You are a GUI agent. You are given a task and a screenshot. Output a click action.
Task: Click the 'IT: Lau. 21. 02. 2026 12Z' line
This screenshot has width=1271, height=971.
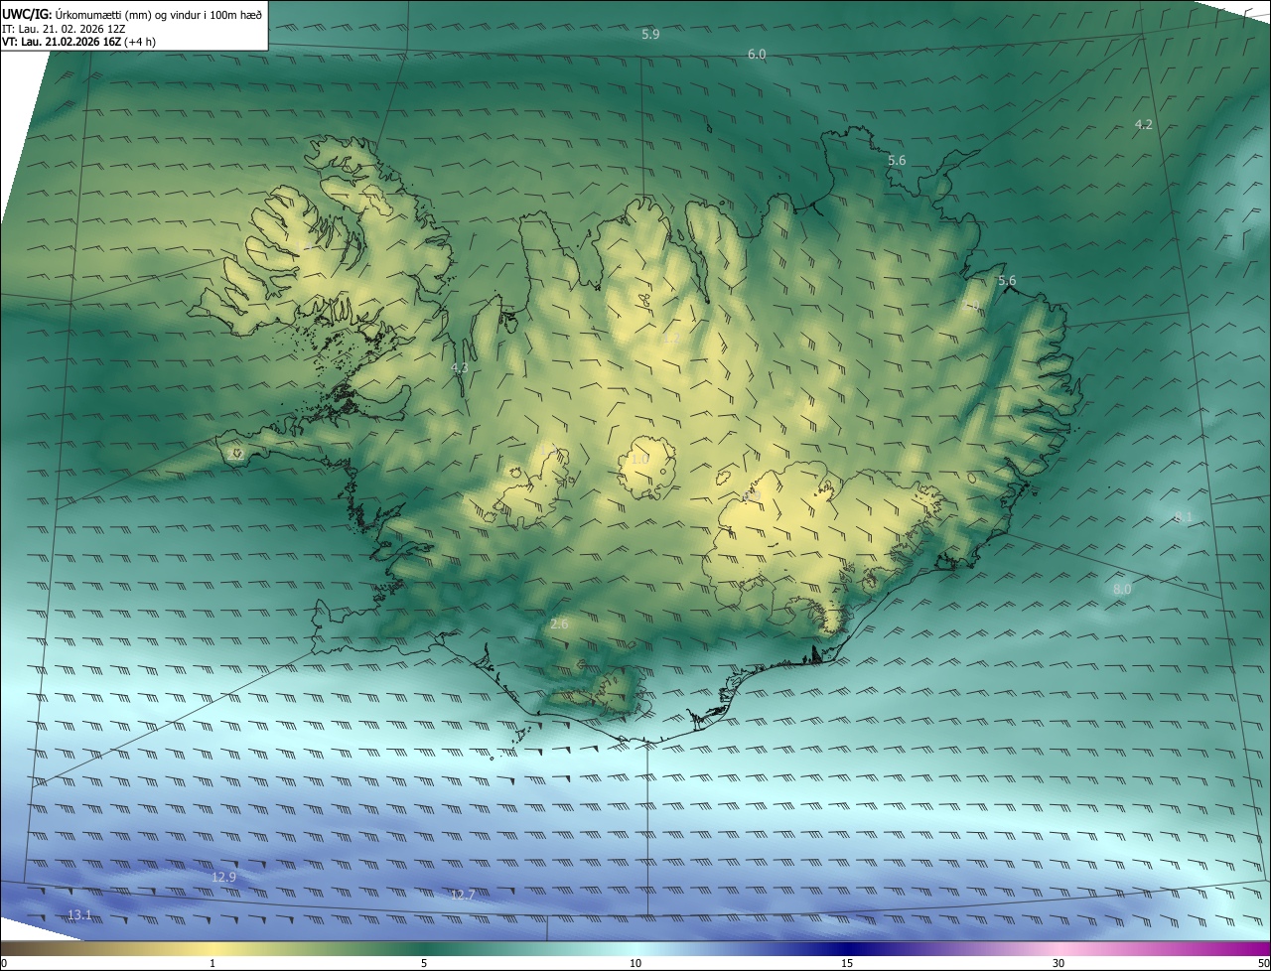63,29
